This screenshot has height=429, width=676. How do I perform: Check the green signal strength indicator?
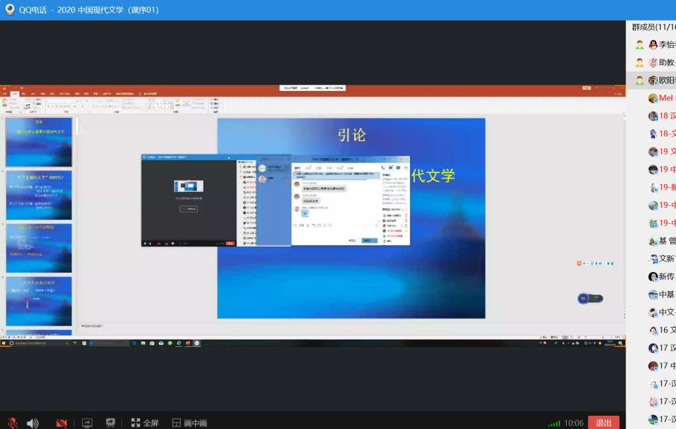coord(554,423)
